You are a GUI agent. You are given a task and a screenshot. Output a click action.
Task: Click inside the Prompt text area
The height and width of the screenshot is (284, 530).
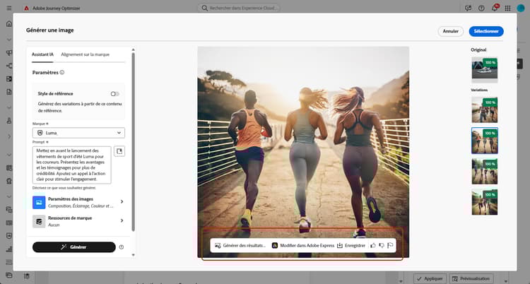[71, 165]
